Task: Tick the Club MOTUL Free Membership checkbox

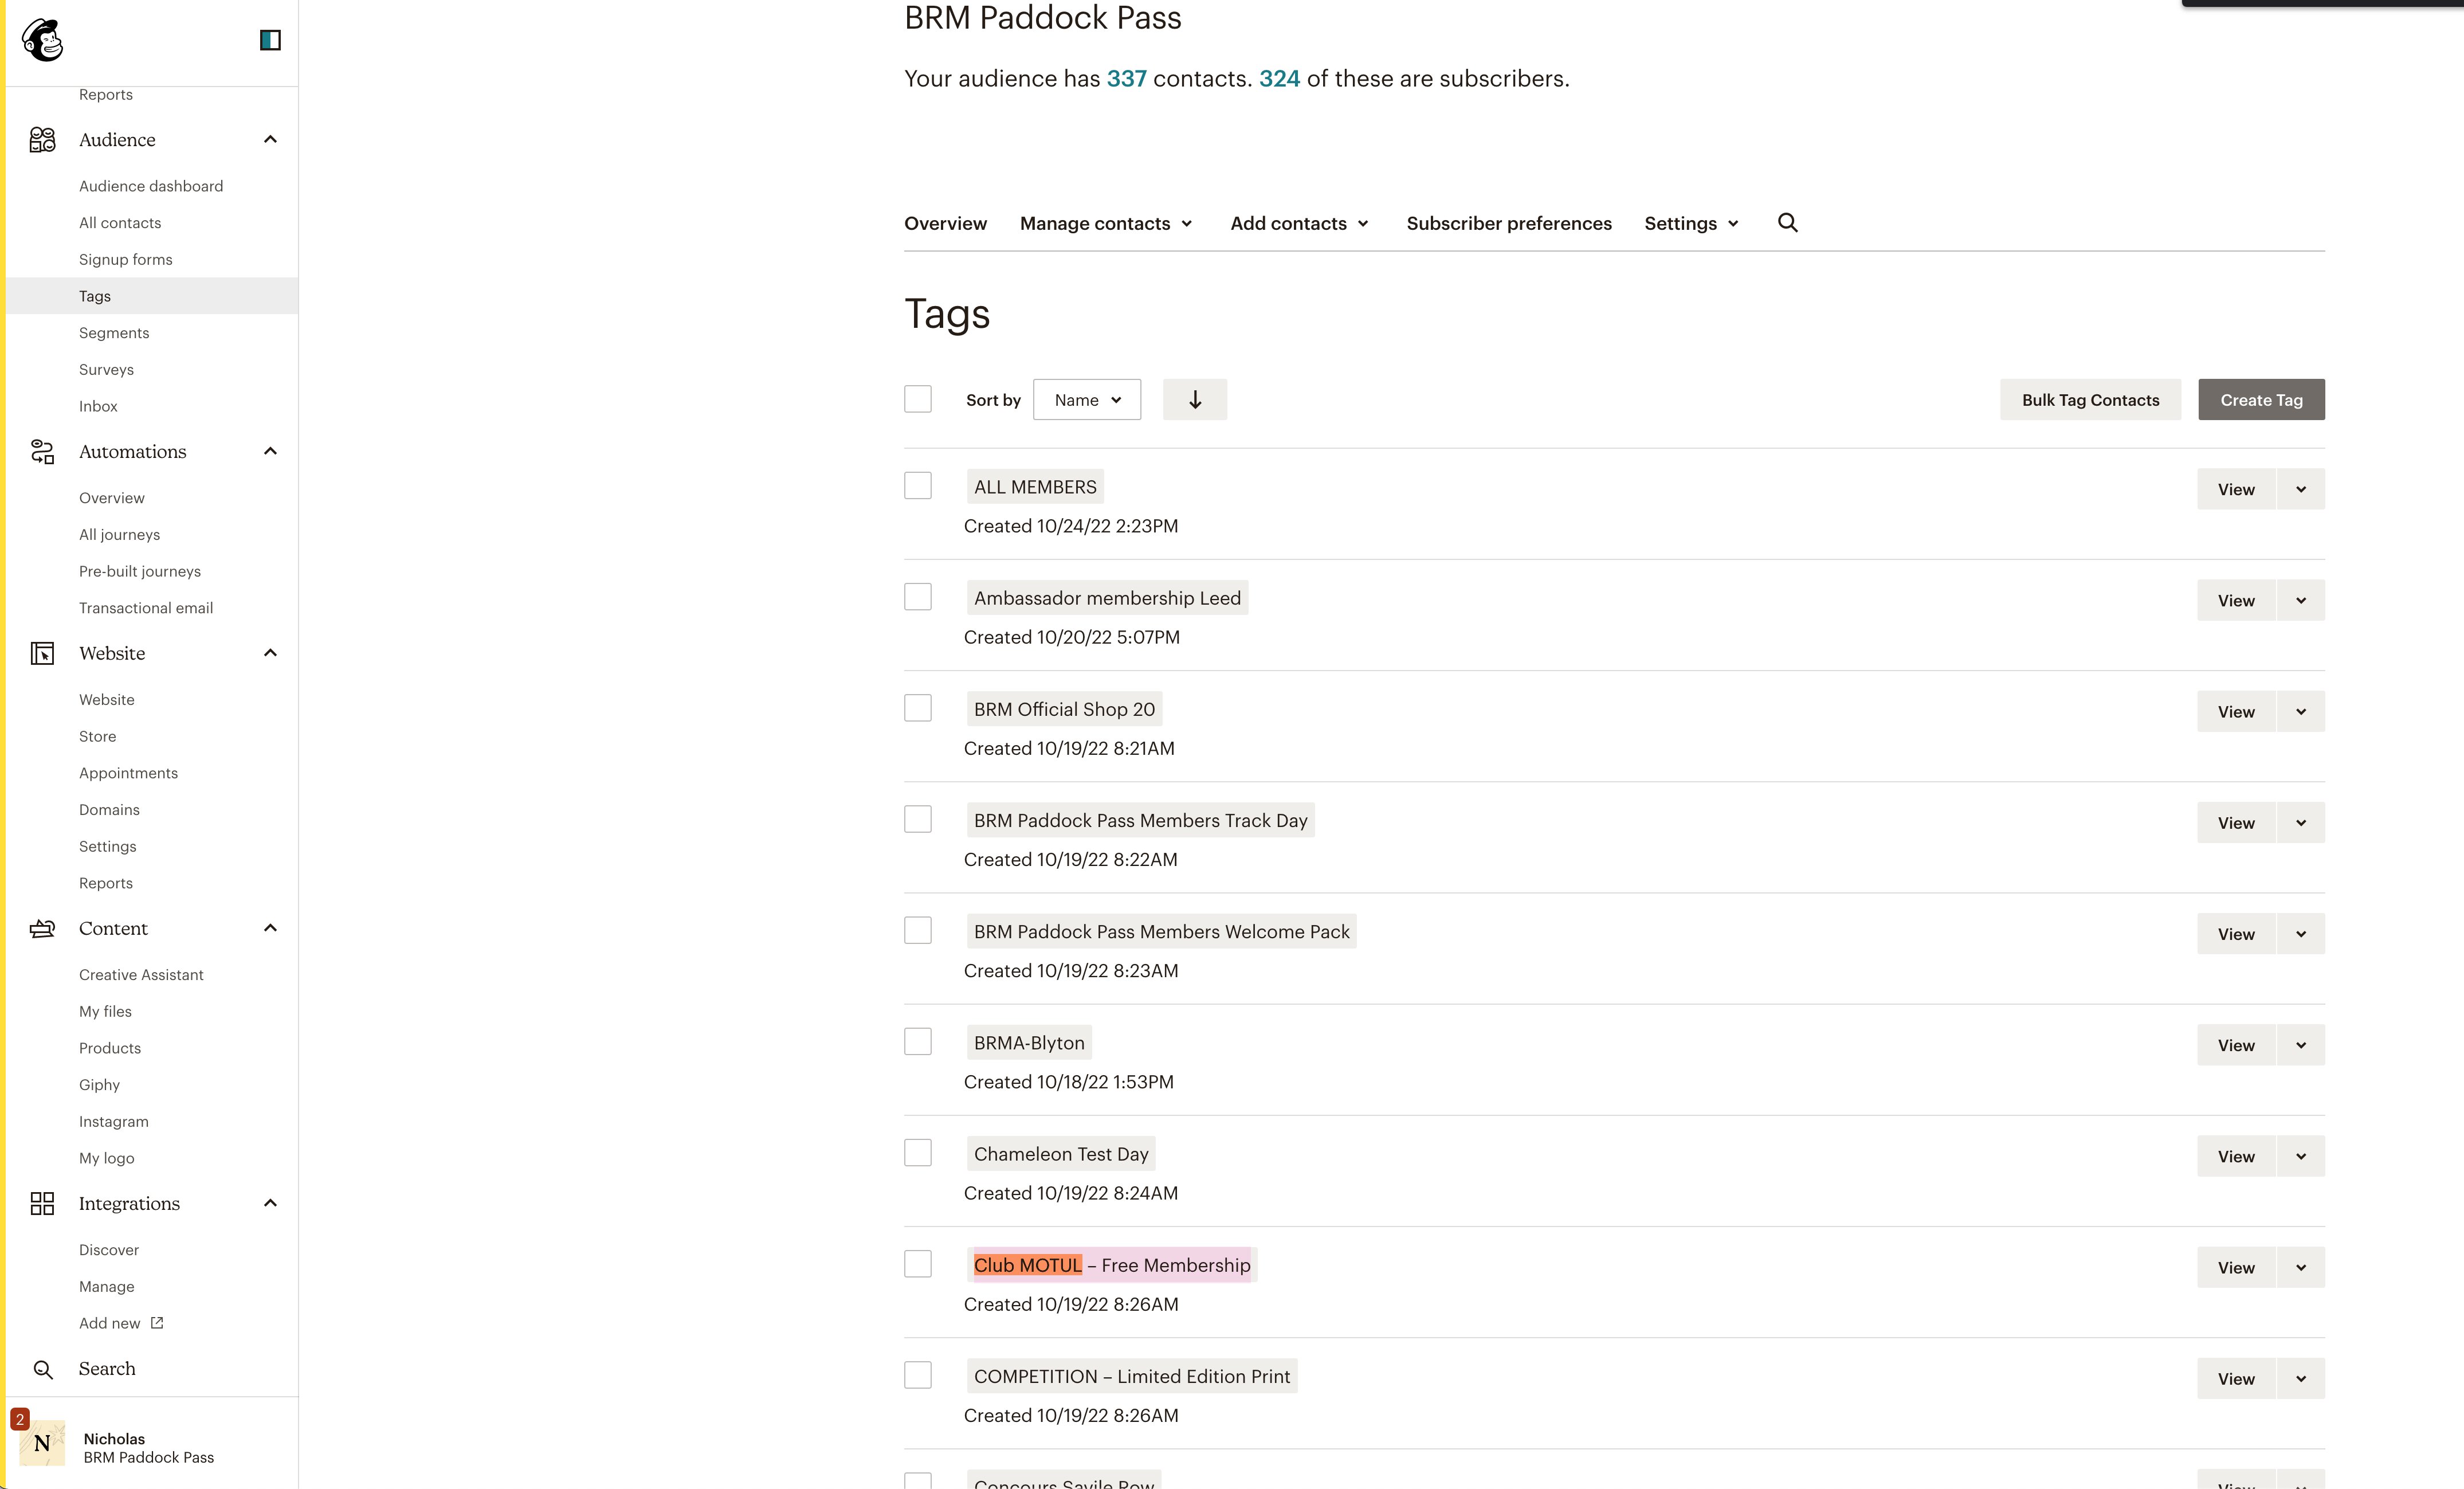Action: point(918,1264)
